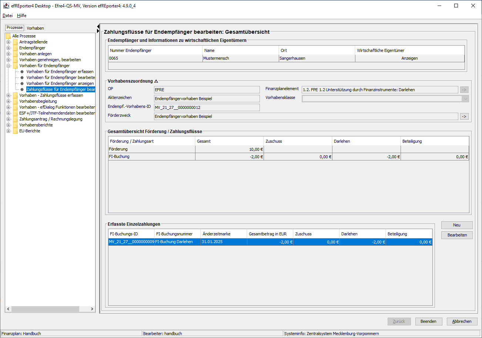Click the Sangerhausen Ort cell
482x338 pixels.
coord(317,58)
